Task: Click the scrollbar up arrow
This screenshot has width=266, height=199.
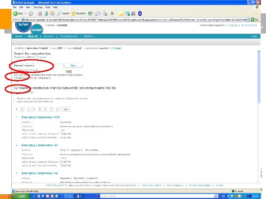Action: coord(259,52)
